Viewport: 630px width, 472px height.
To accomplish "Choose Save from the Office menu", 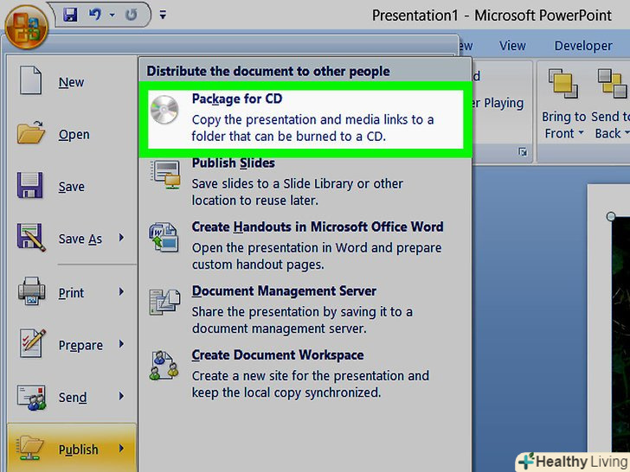I will [72, 187].
